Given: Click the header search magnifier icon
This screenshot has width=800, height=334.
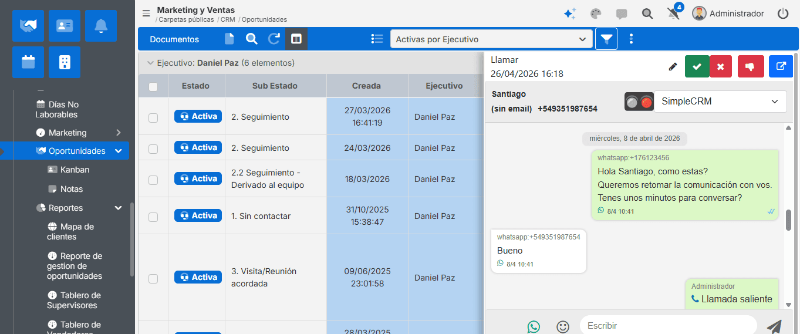Looking at the screenshot, I should pyautogui.click(x=647, y=14).
